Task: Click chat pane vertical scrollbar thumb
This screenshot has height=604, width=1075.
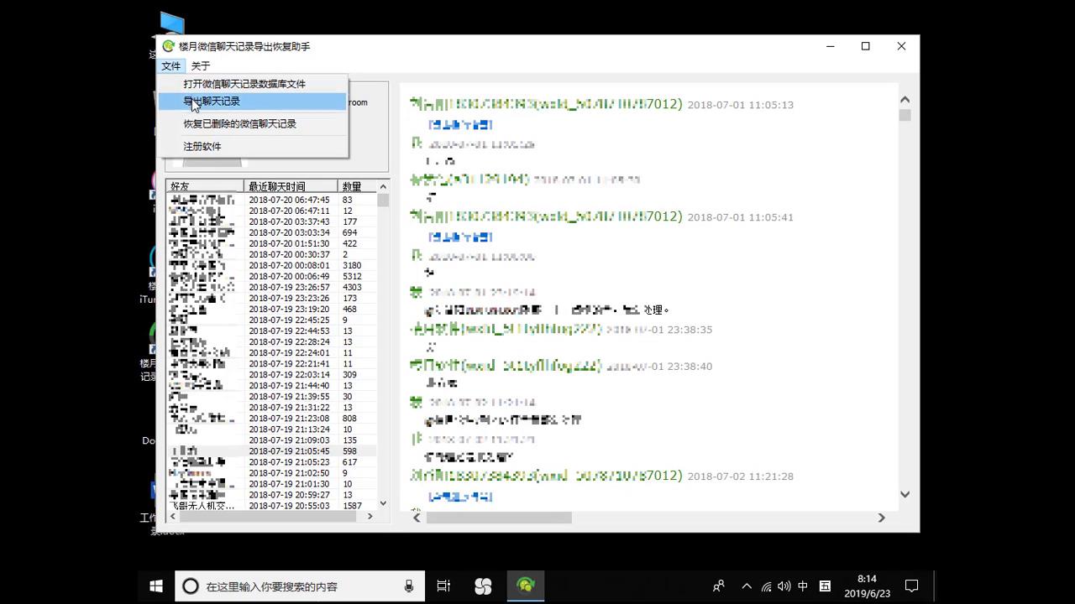Action: tap(905, 115)
